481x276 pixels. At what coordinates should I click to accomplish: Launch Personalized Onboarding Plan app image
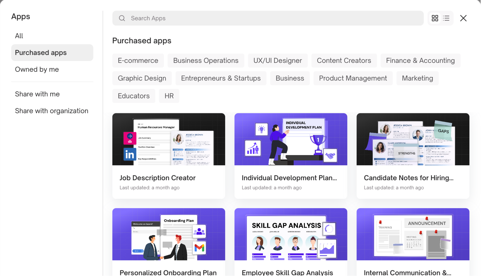tap(169, 234)
